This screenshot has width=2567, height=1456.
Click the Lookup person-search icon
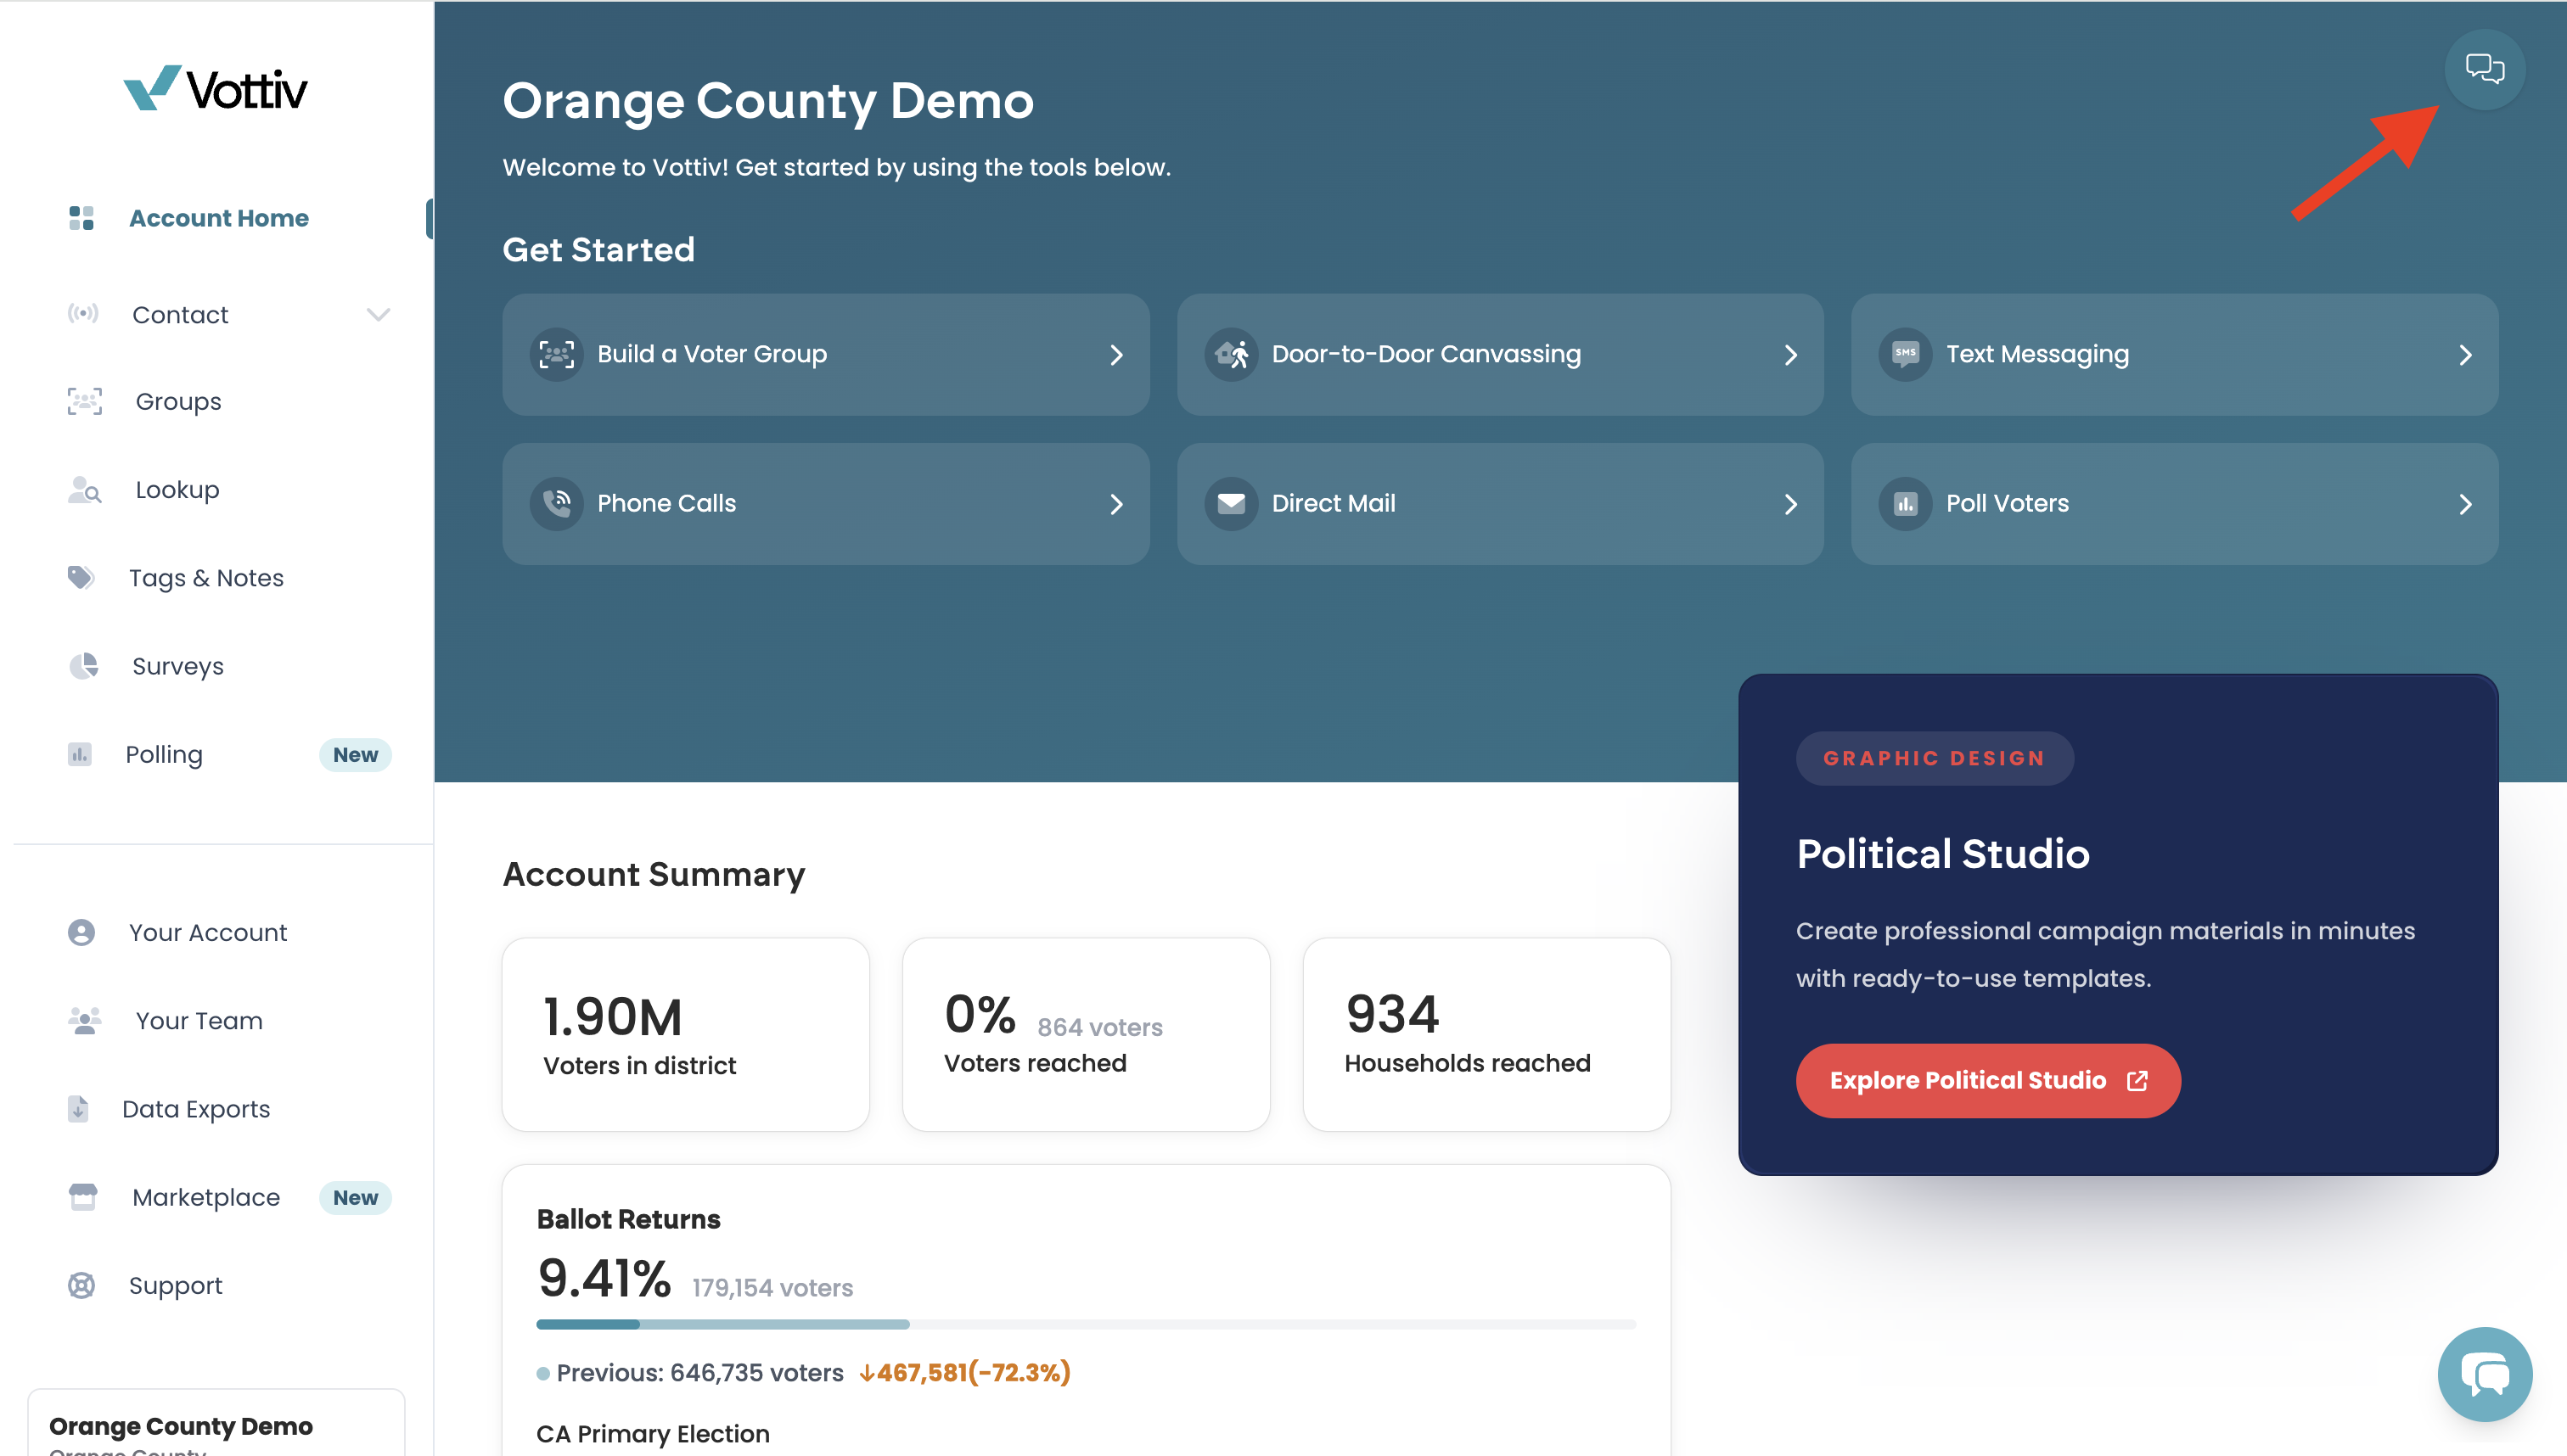pos(85,490)
